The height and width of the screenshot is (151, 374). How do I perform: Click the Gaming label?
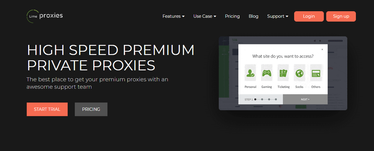267,87
